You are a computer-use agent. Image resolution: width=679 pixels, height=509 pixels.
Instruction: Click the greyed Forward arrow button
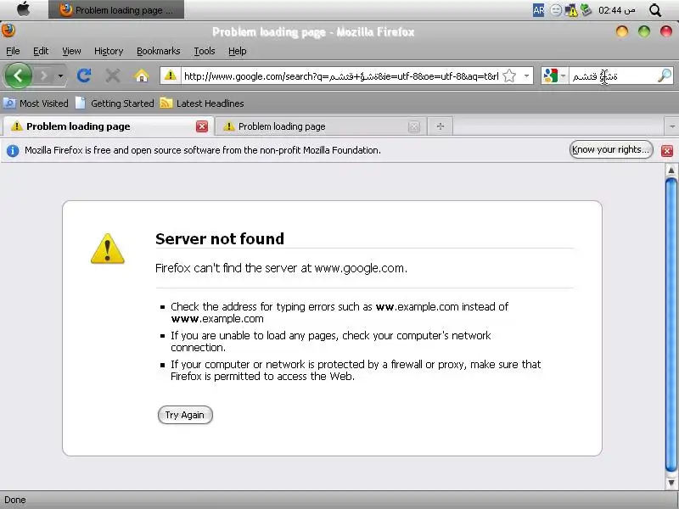[x=44, y=76]
